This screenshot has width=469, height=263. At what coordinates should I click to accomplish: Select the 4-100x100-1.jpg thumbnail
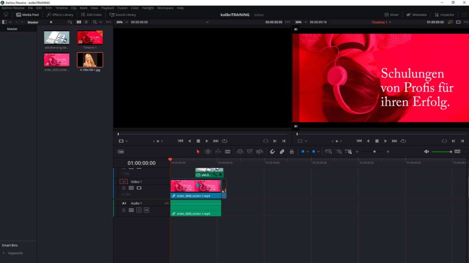click(90, 60)
